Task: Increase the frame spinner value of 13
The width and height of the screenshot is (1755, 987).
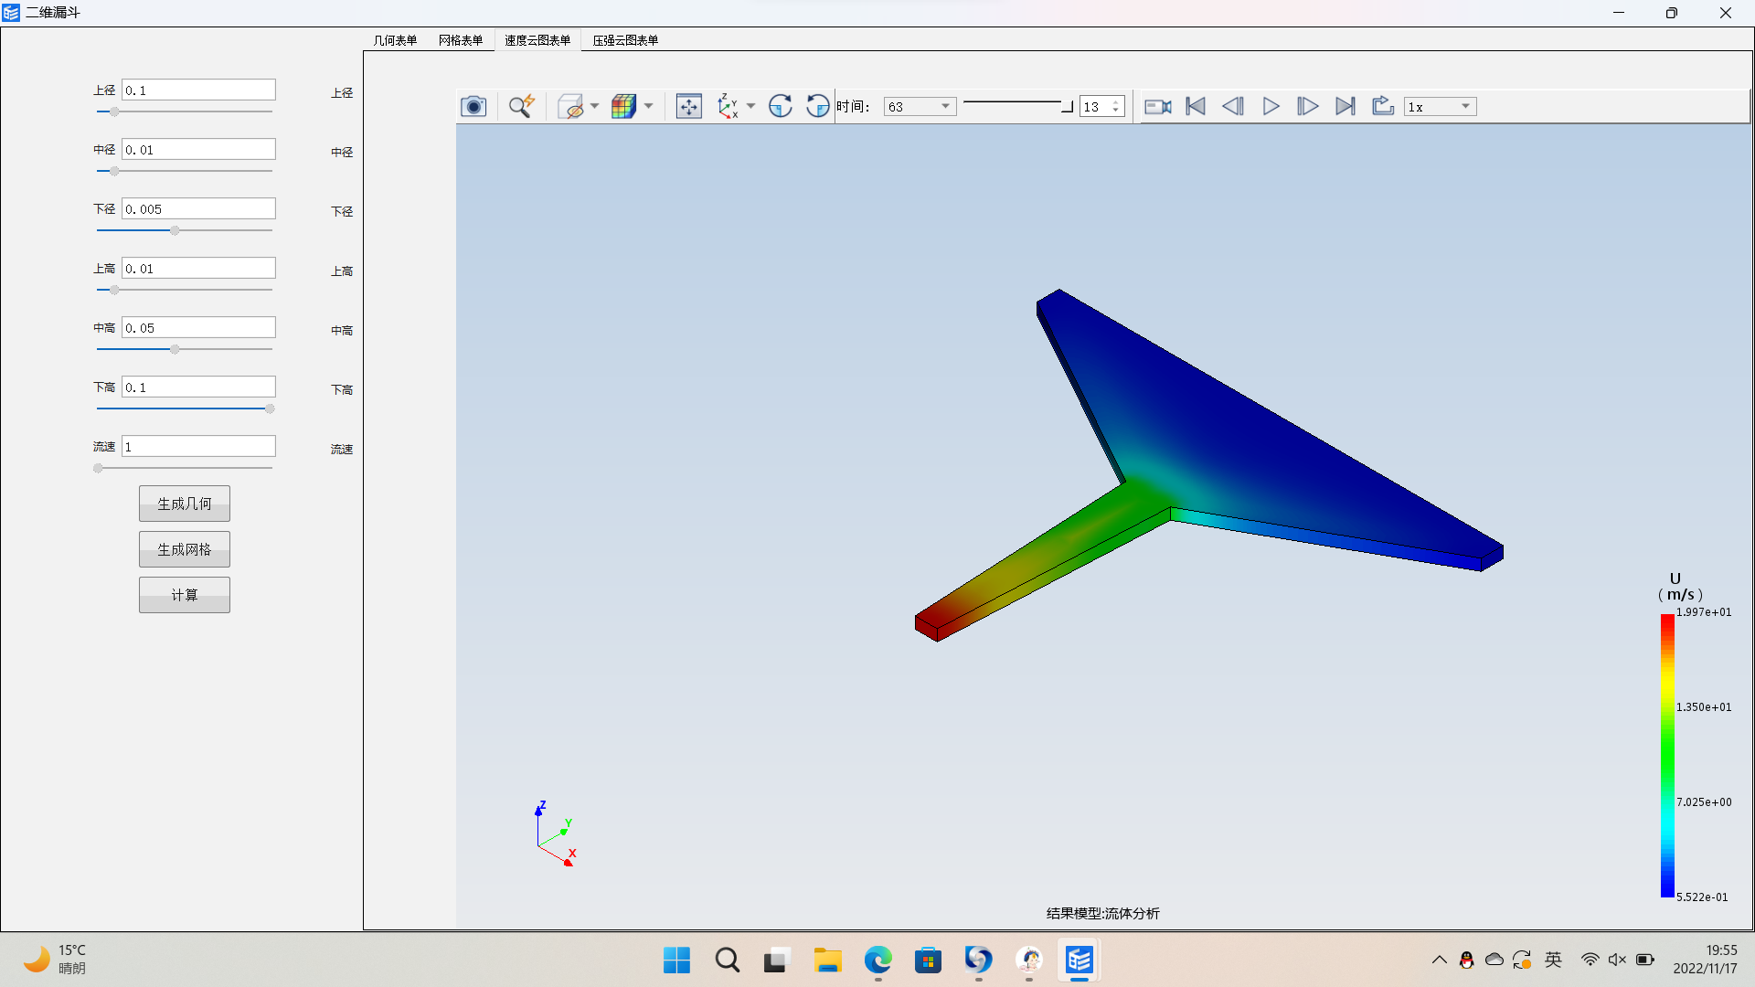Action: [x=1115, y=102]
